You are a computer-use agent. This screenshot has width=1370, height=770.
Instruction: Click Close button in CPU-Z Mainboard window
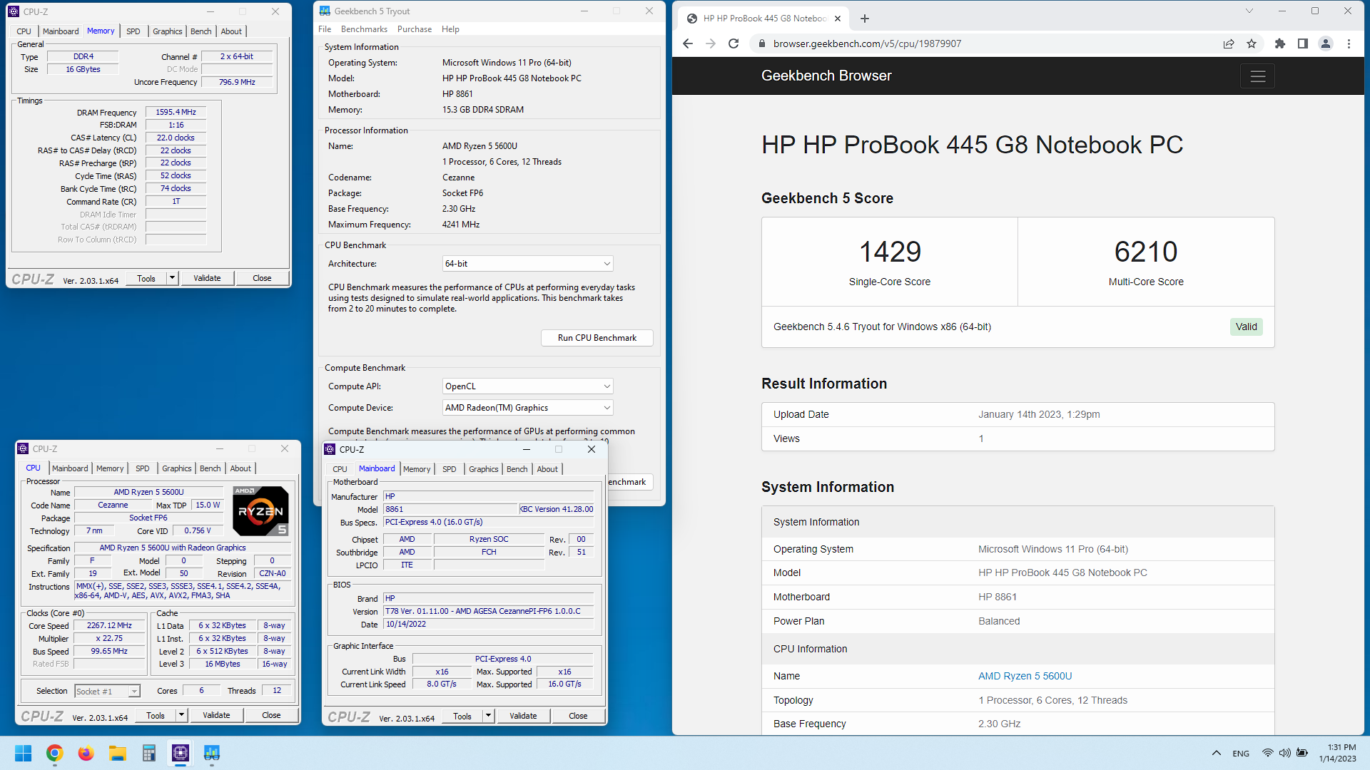tap(578, 716)
